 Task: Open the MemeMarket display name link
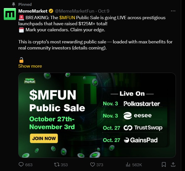[x=33, y=11]
